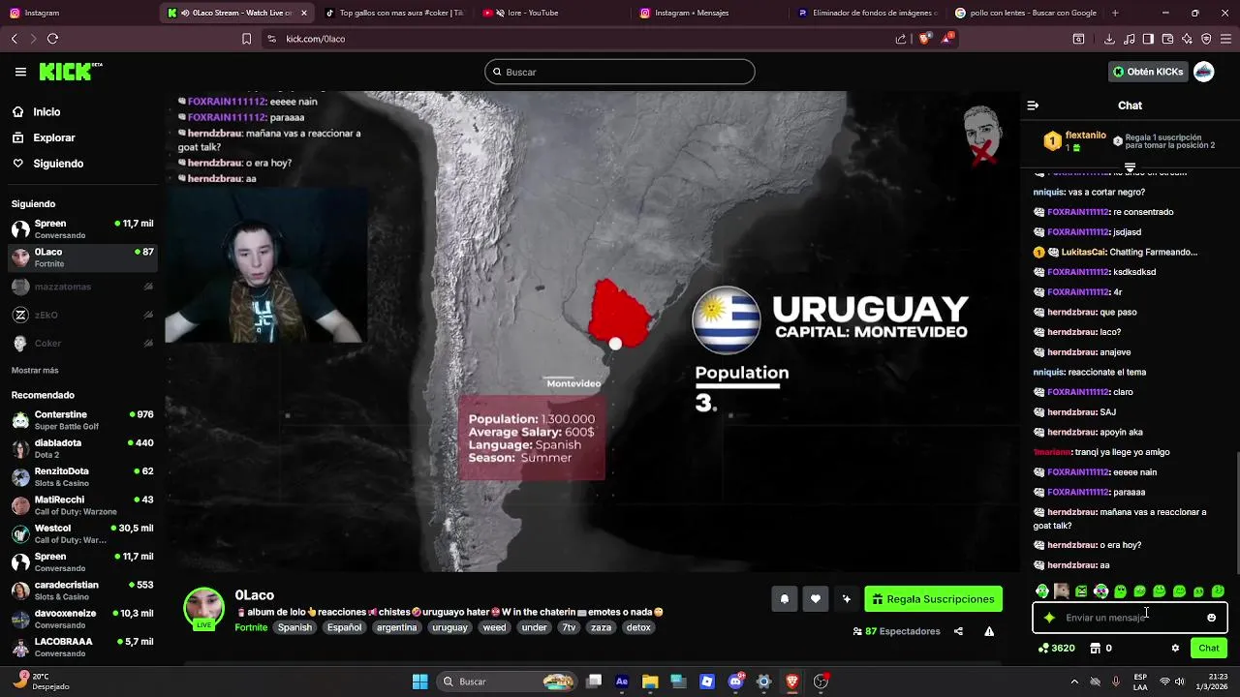
Task: Open Westcol recommended channel
Action: 82,533
